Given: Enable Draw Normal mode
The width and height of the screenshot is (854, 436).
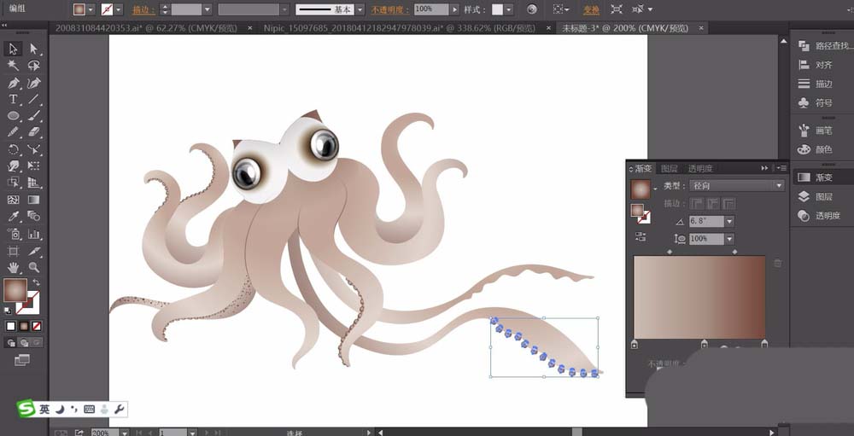Looking at the screenshot, I should tap(10, 342).
